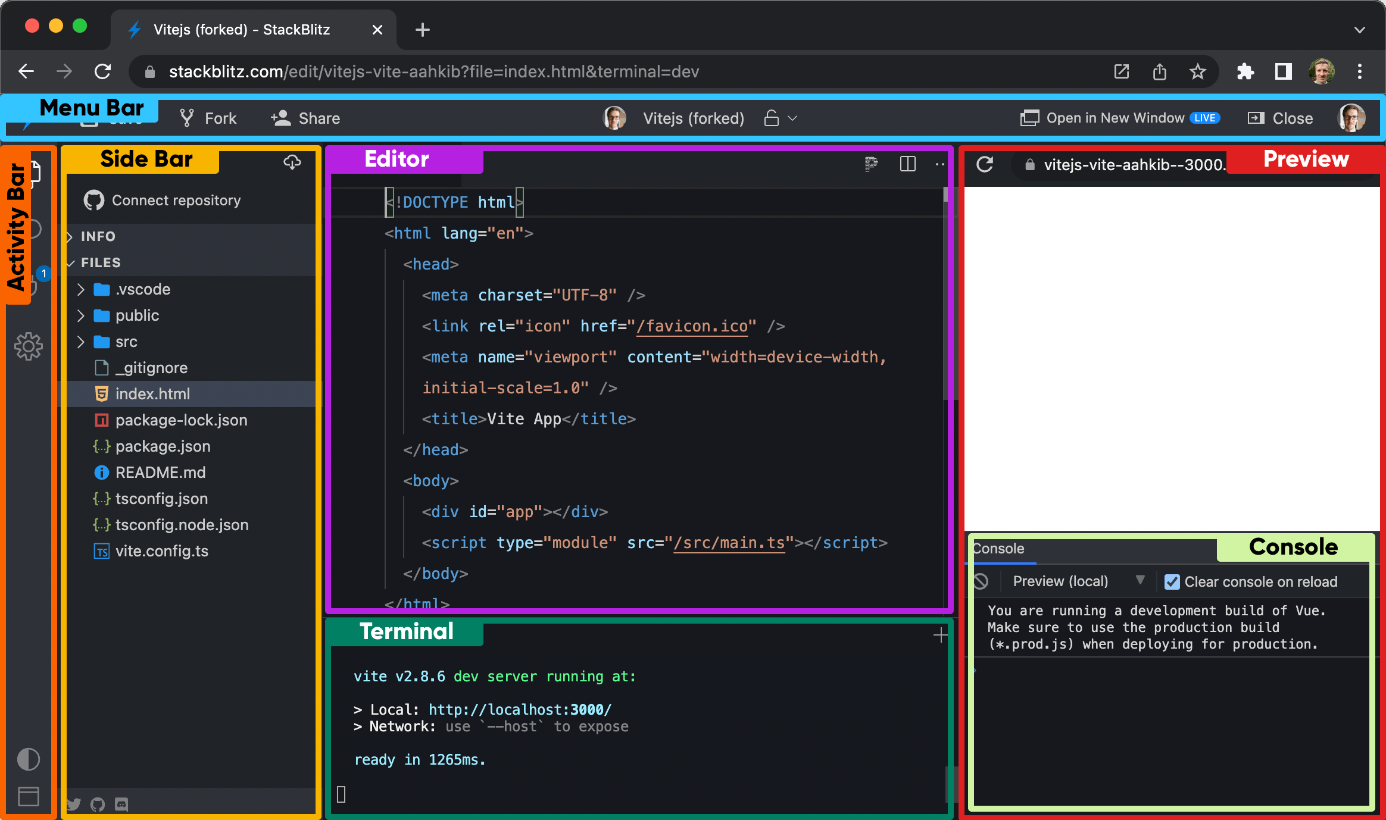The height and width of the screenshot is (820, 1386).
Task: Click the split editor view icon
Action: tap(906, 163)
